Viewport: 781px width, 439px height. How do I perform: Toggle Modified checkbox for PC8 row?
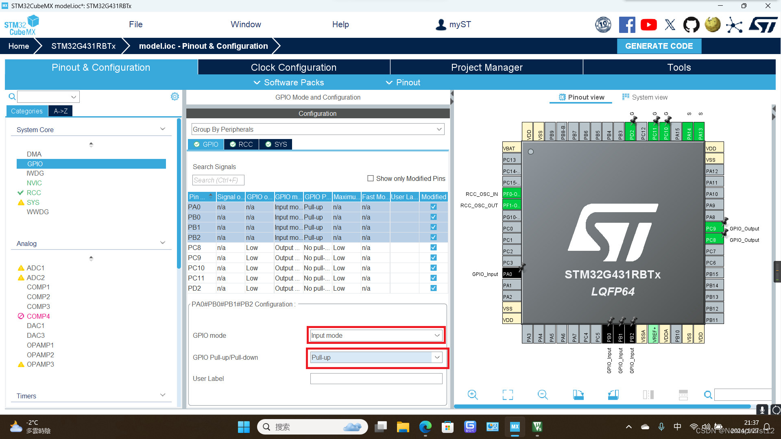434,248
